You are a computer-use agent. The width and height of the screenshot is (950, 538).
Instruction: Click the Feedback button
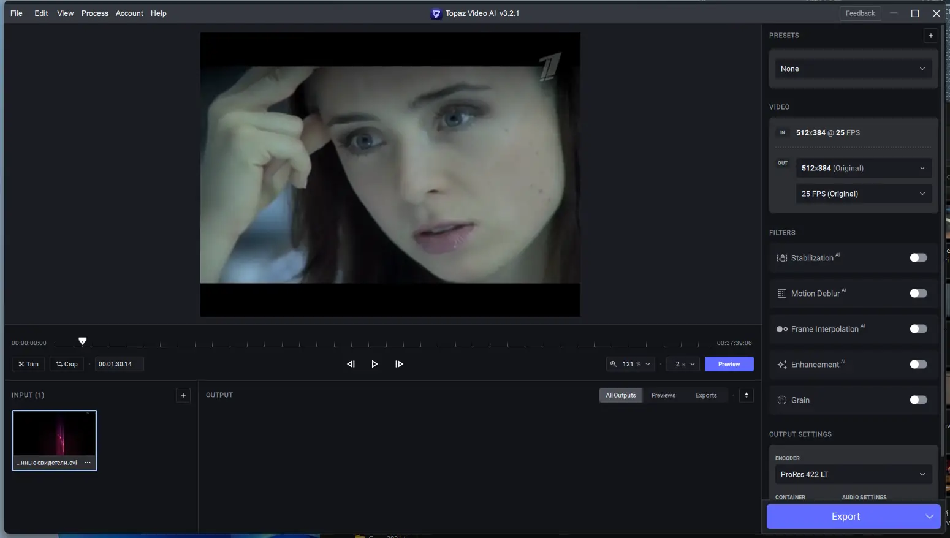[860, 13]
